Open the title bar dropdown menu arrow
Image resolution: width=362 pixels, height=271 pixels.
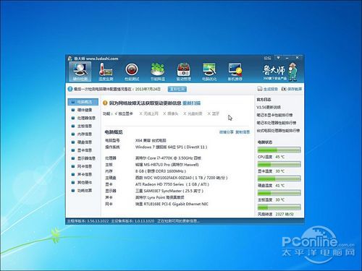278,58
